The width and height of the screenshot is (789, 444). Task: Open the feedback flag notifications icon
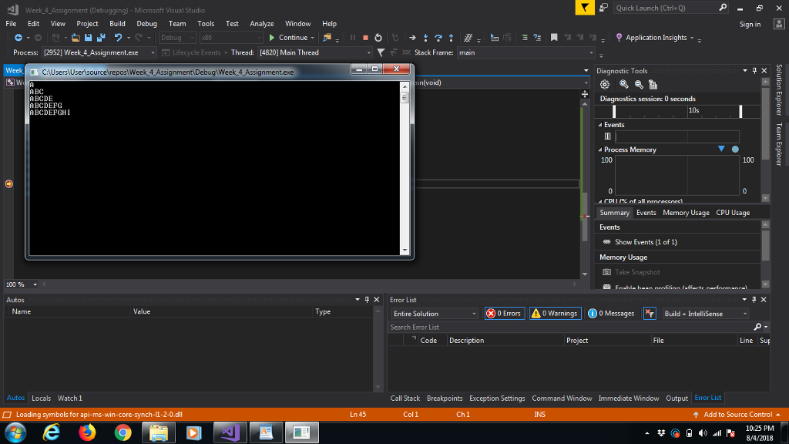pyautogui.click(x=586, y=8)
